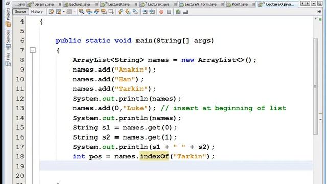Screen dimensions: 327x184
Task: Click the Shift Line Left icon
Action: [145, 12]
